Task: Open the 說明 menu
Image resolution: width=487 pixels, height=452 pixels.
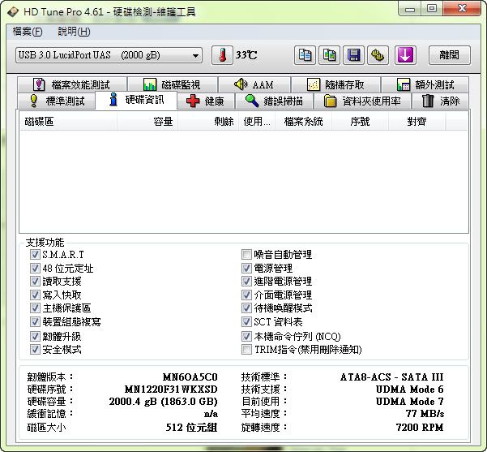Action: [x=74, y=32]
